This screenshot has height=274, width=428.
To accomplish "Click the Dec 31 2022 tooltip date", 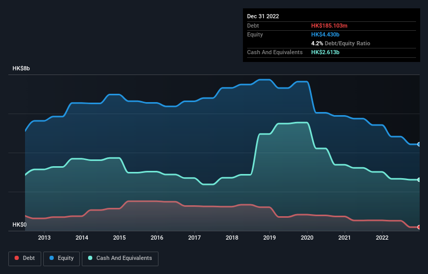I will tap(263, 16).
